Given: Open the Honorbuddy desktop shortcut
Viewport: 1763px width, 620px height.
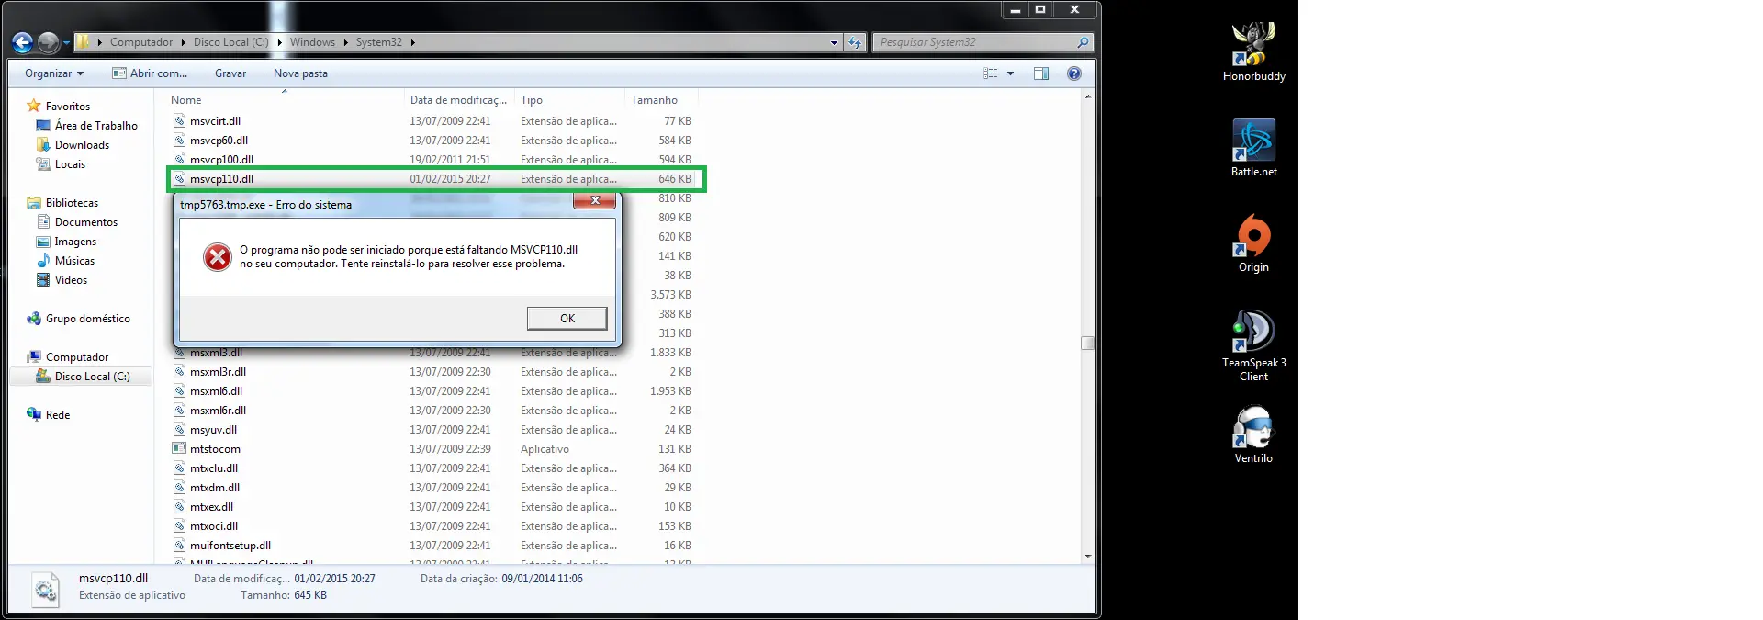Looking at the screenshot, I should (1253, 51).
